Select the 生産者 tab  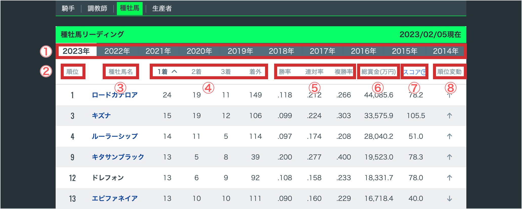pyautogui.click(x=162, y=9)
